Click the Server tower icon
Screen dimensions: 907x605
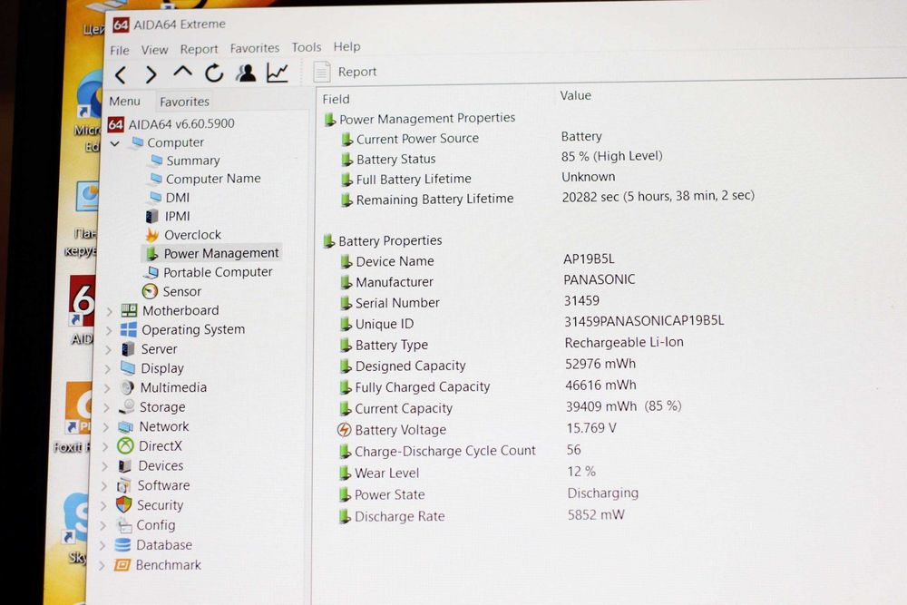click(128, 349)
